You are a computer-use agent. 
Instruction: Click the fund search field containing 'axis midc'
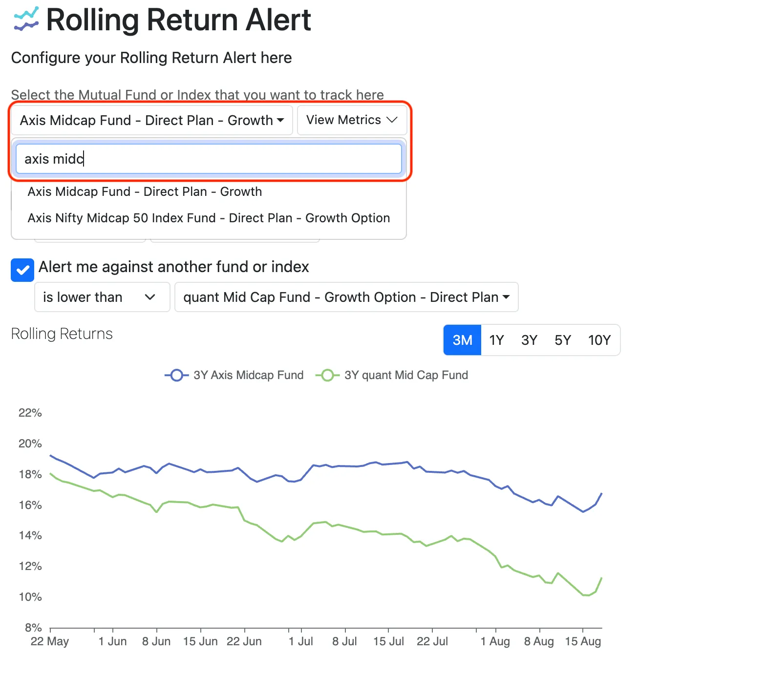(x=209, y=159)
